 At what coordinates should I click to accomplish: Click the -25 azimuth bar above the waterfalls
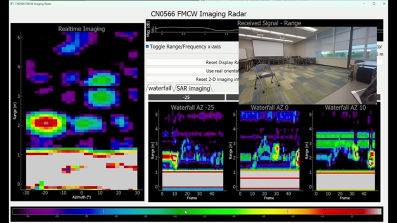tap(186, 97)
